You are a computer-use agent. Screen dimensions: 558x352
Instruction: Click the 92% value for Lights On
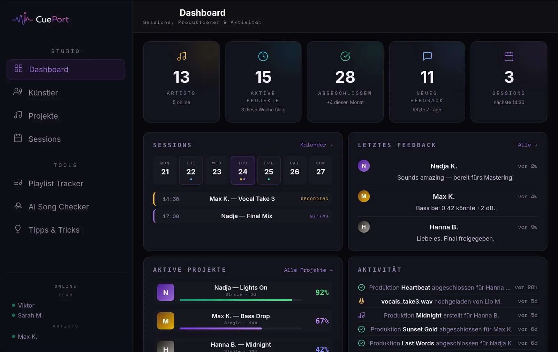tap(322, 292)
